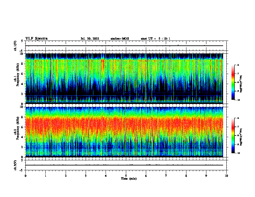Click the ch.1 spectrogram panel
Image resolution: width=255 pixels, height=197 pixels.
[x=124, y=79]
